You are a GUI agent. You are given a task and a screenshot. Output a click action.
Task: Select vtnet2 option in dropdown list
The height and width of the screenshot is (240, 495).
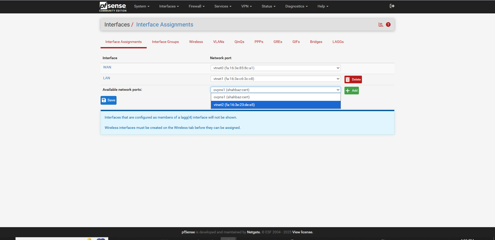(275, 105)
